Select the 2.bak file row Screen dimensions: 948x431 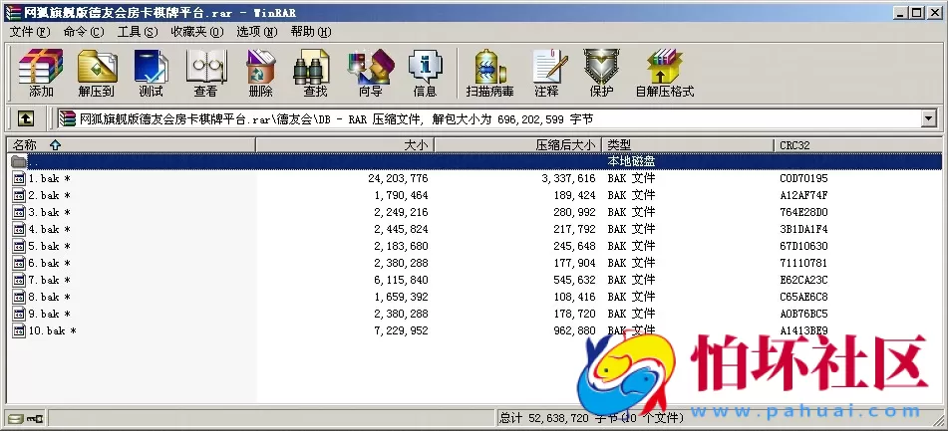click(474, 195)
